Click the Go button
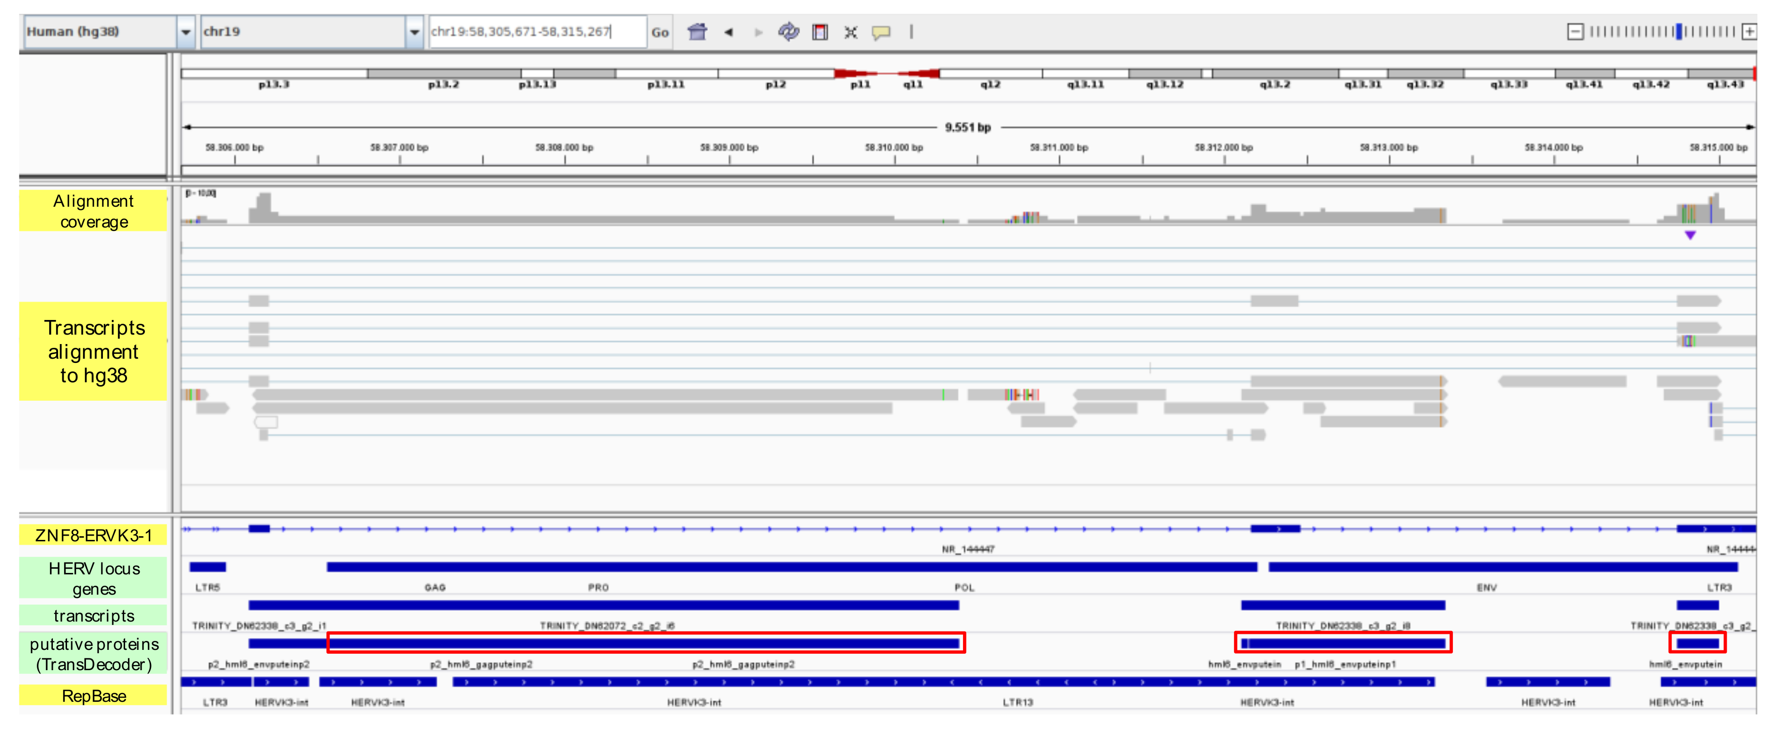The width and height of the screenshot is (1773, 732). click(x=659, y=32)
